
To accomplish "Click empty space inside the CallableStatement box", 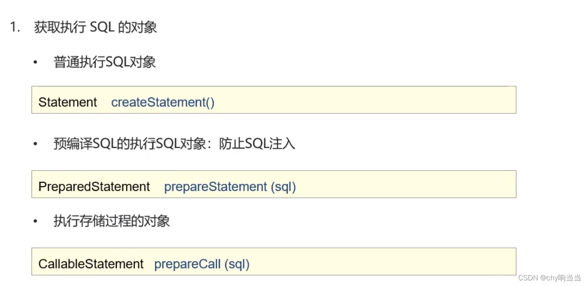I will [x=381, y=262].
